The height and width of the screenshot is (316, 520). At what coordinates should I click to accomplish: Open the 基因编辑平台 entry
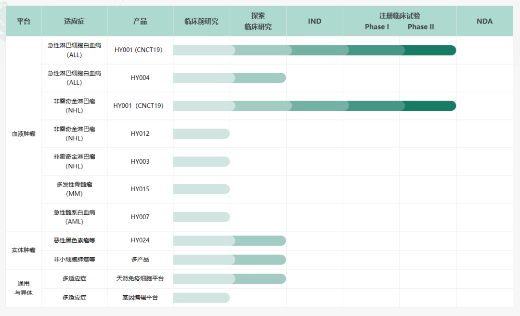click(x=140, y=298)
